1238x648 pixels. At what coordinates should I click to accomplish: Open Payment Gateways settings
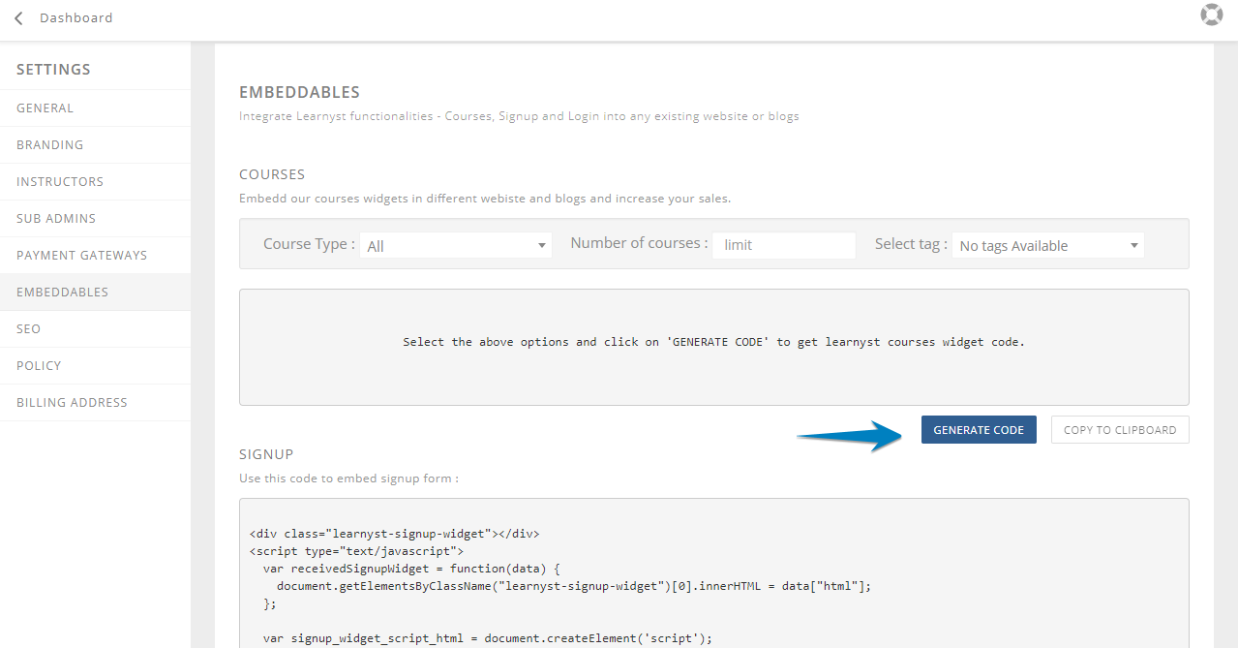(95, 256)
